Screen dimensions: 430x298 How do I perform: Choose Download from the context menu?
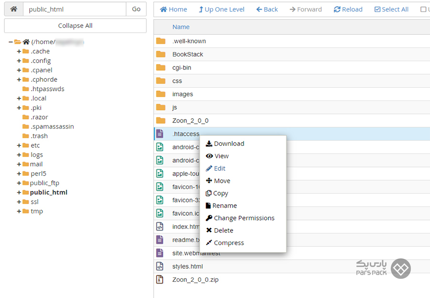pos(225,143)
